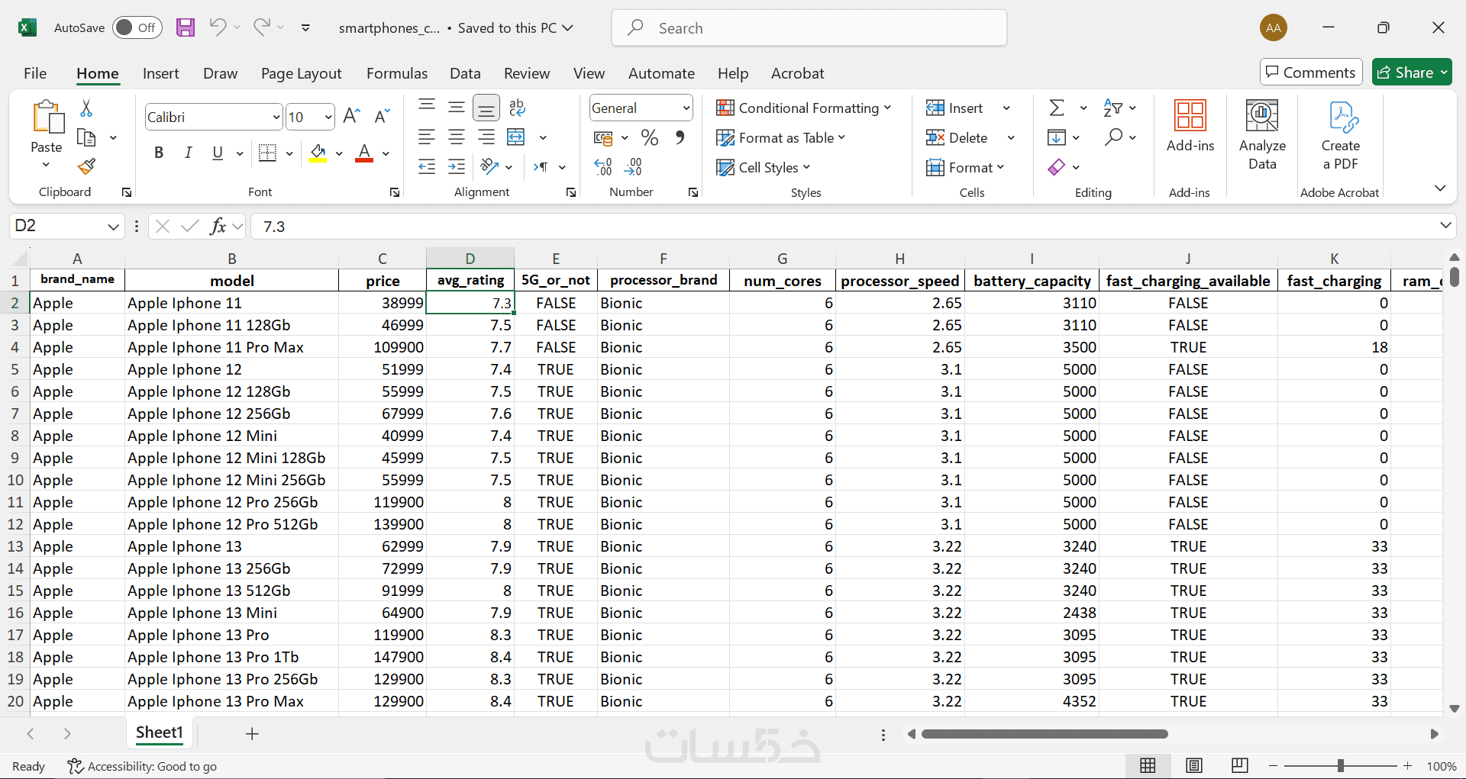Open the Formulas ribbon tab
The image size is (1466, 779).
(x=396, y=73)
